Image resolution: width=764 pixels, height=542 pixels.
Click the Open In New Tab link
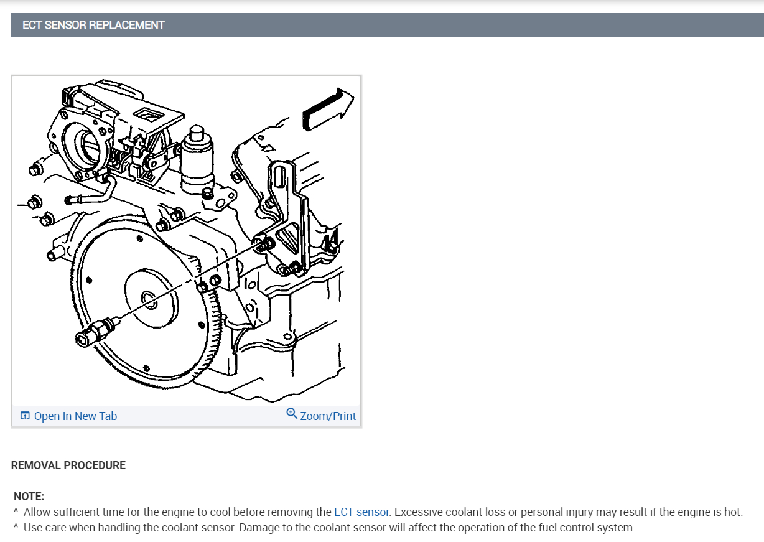click(75, 416)
